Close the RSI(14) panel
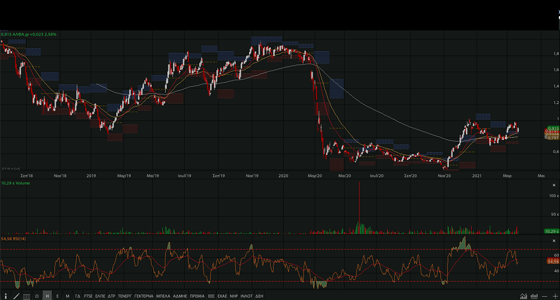The height and width of the screenshot is (300, 560). click(x=555, y=239)
